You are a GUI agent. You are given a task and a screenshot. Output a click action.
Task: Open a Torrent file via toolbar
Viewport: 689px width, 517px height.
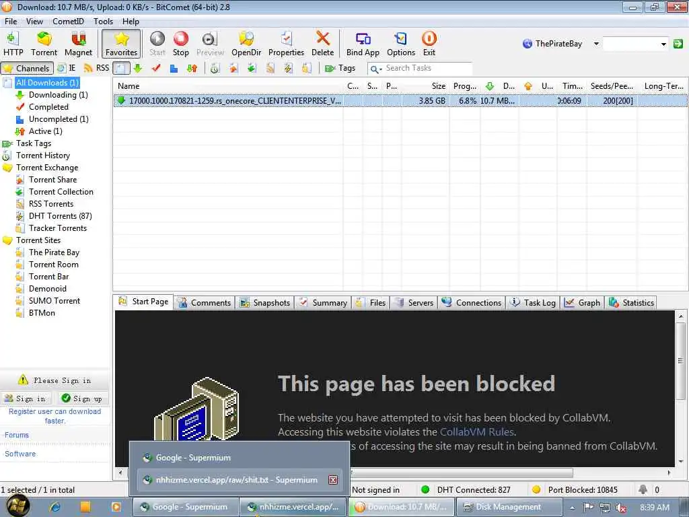coord(44,44)
